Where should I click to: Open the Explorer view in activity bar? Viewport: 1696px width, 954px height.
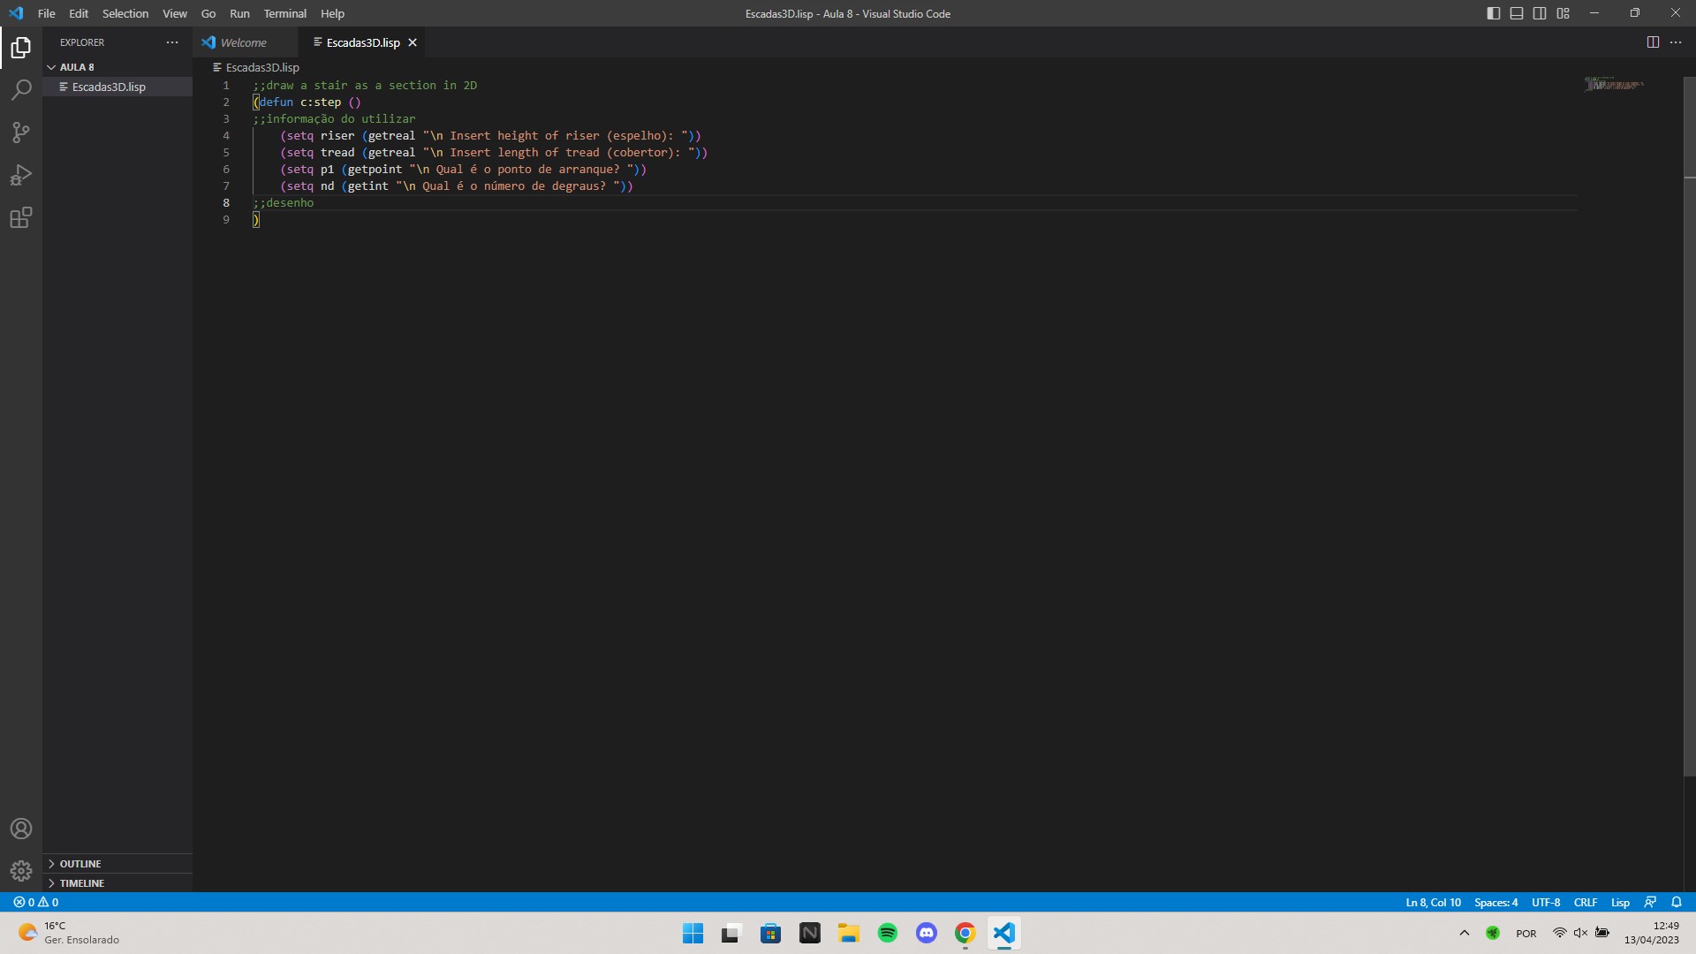pos(21,47)
